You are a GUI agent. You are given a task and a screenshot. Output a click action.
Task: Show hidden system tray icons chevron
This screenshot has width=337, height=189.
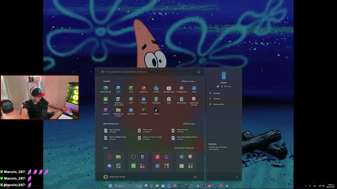tap(306, 186)
